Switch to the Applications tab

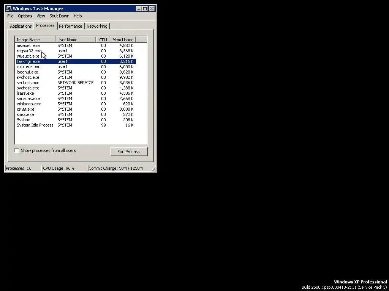pyautogui.click(x=21, y=26)
